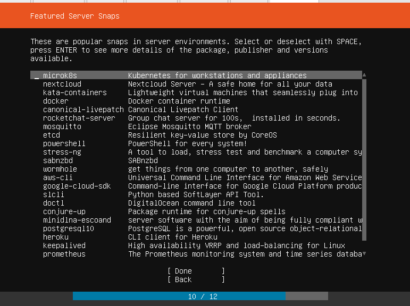Choose the kata-containers snap row

[196, 92]
